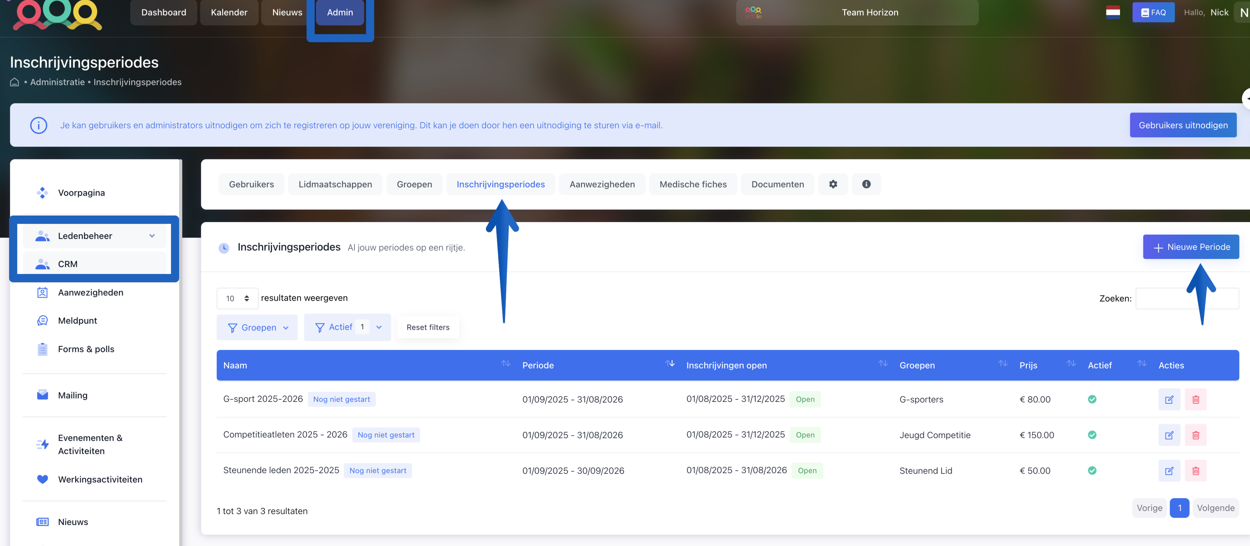Viewport: 1250px width, 546px height.
Task: Click the Nieuws newspaper sidebar icon
Action: tap(42, 522)
